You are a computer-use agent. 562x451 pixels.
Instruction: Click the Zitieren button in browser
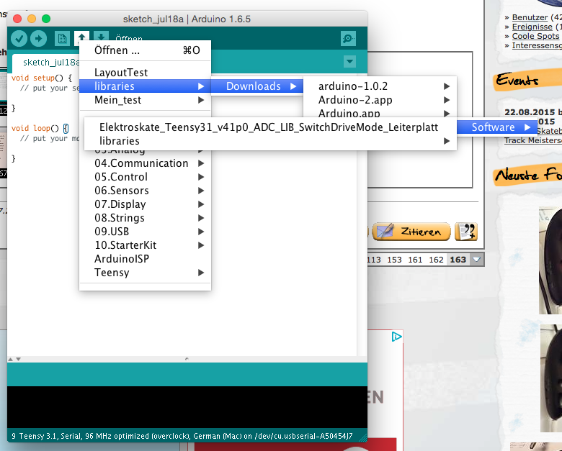[x=411, y=232]
